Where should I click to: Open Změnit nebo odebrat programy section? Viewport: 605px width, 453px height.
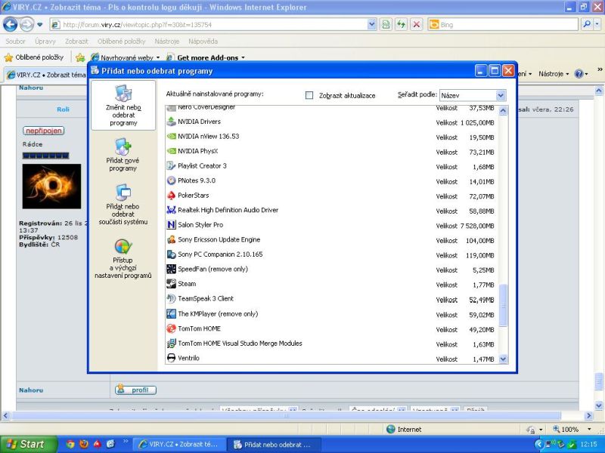click(123, 106)
